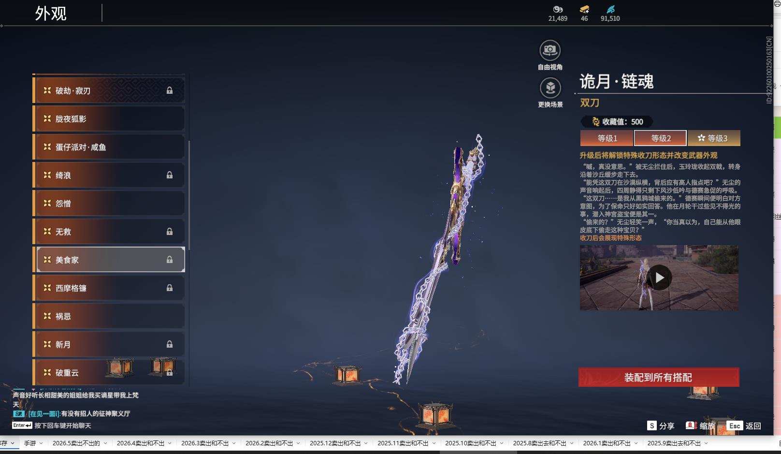Click the 按下回车键开始聊天 chat prompt
This screenshot has width=781, height=454.
pyautogui.click(x=63, y=426)
